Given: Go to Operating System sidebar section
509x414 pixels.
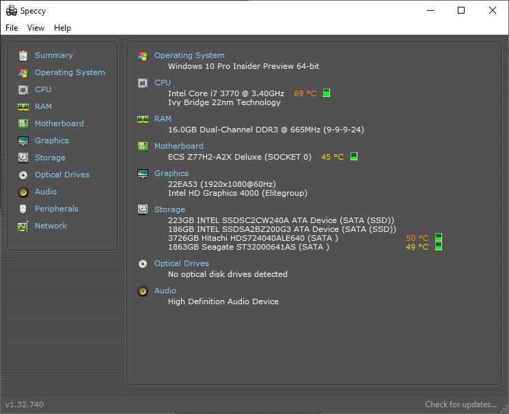Looking at the screenshot, I should (x=70, y=72).
